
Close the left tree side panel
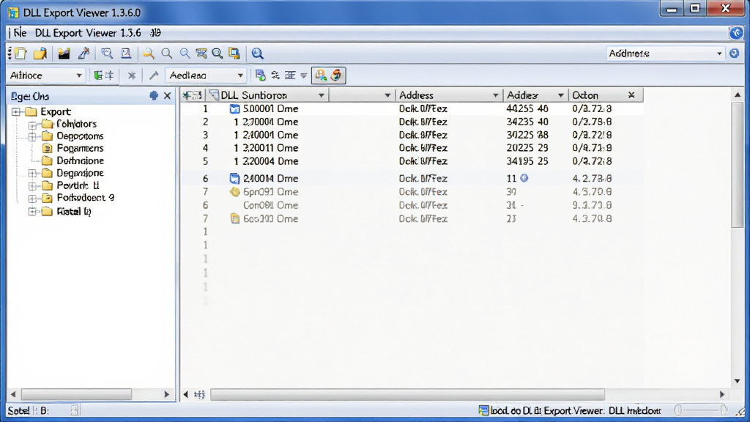pyautogui.click(x=168, y=96)
